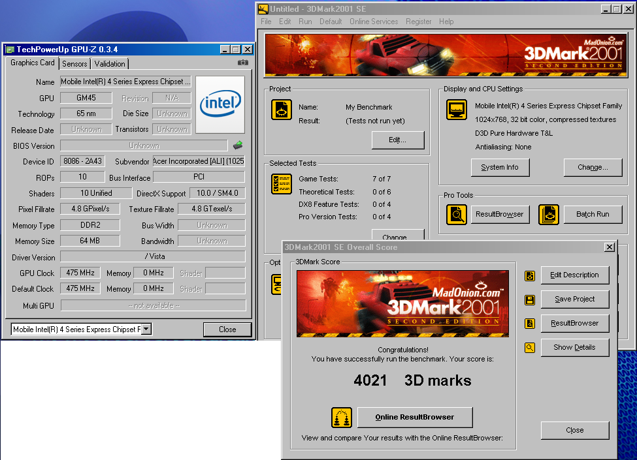This screenshot has width=637, height=460.
Task: Click the 10.0 / SM4.0 DirectX Support field
Action: [x=218, y=193]
